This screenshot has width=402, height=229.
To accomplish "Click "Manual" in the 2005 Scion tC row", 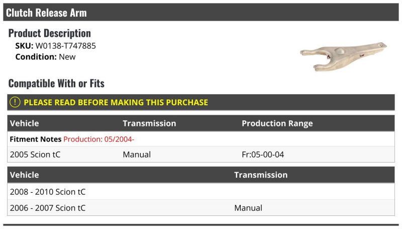I will [x=137, y=155].
